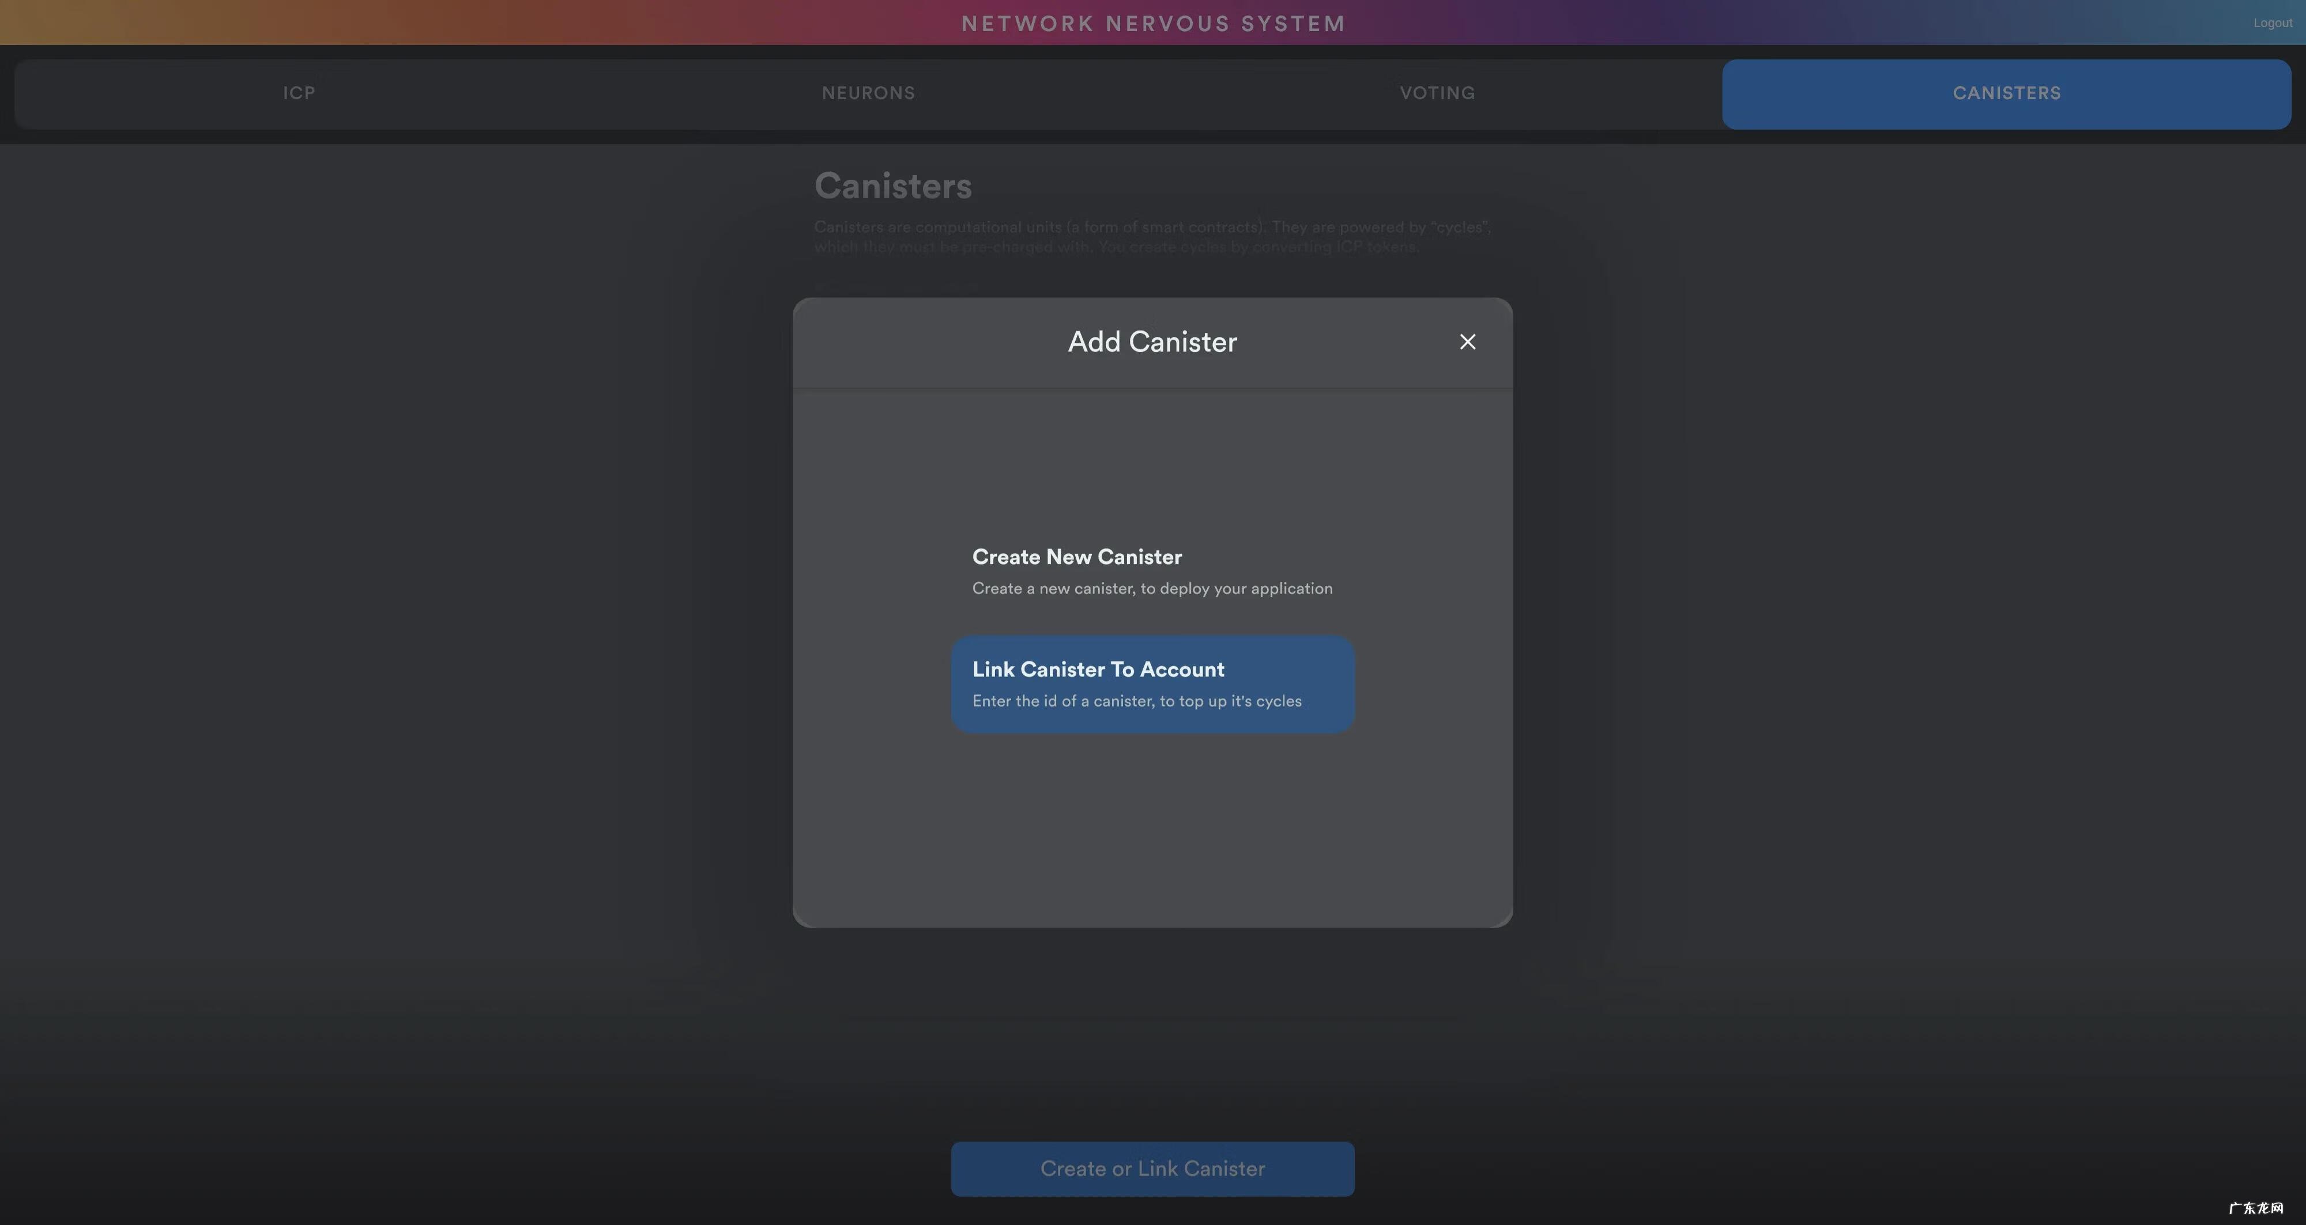
Task: Go to the VOTING tab
Action: pos(1437,93)
